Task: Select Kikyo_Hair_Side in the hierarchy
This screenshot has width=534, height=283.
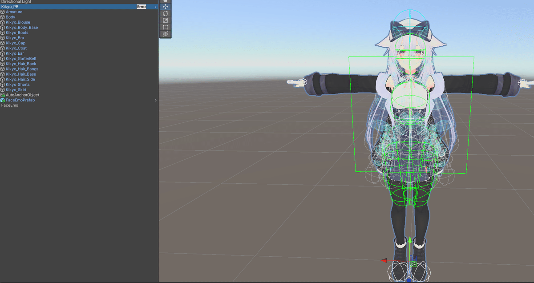Action: tap(20, 79)
